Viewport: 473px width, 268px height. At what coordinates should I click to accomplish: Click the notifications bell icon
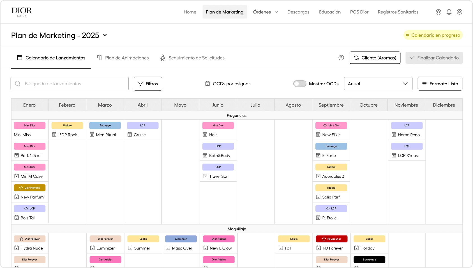pyautogui.click(x=449, y=12)
